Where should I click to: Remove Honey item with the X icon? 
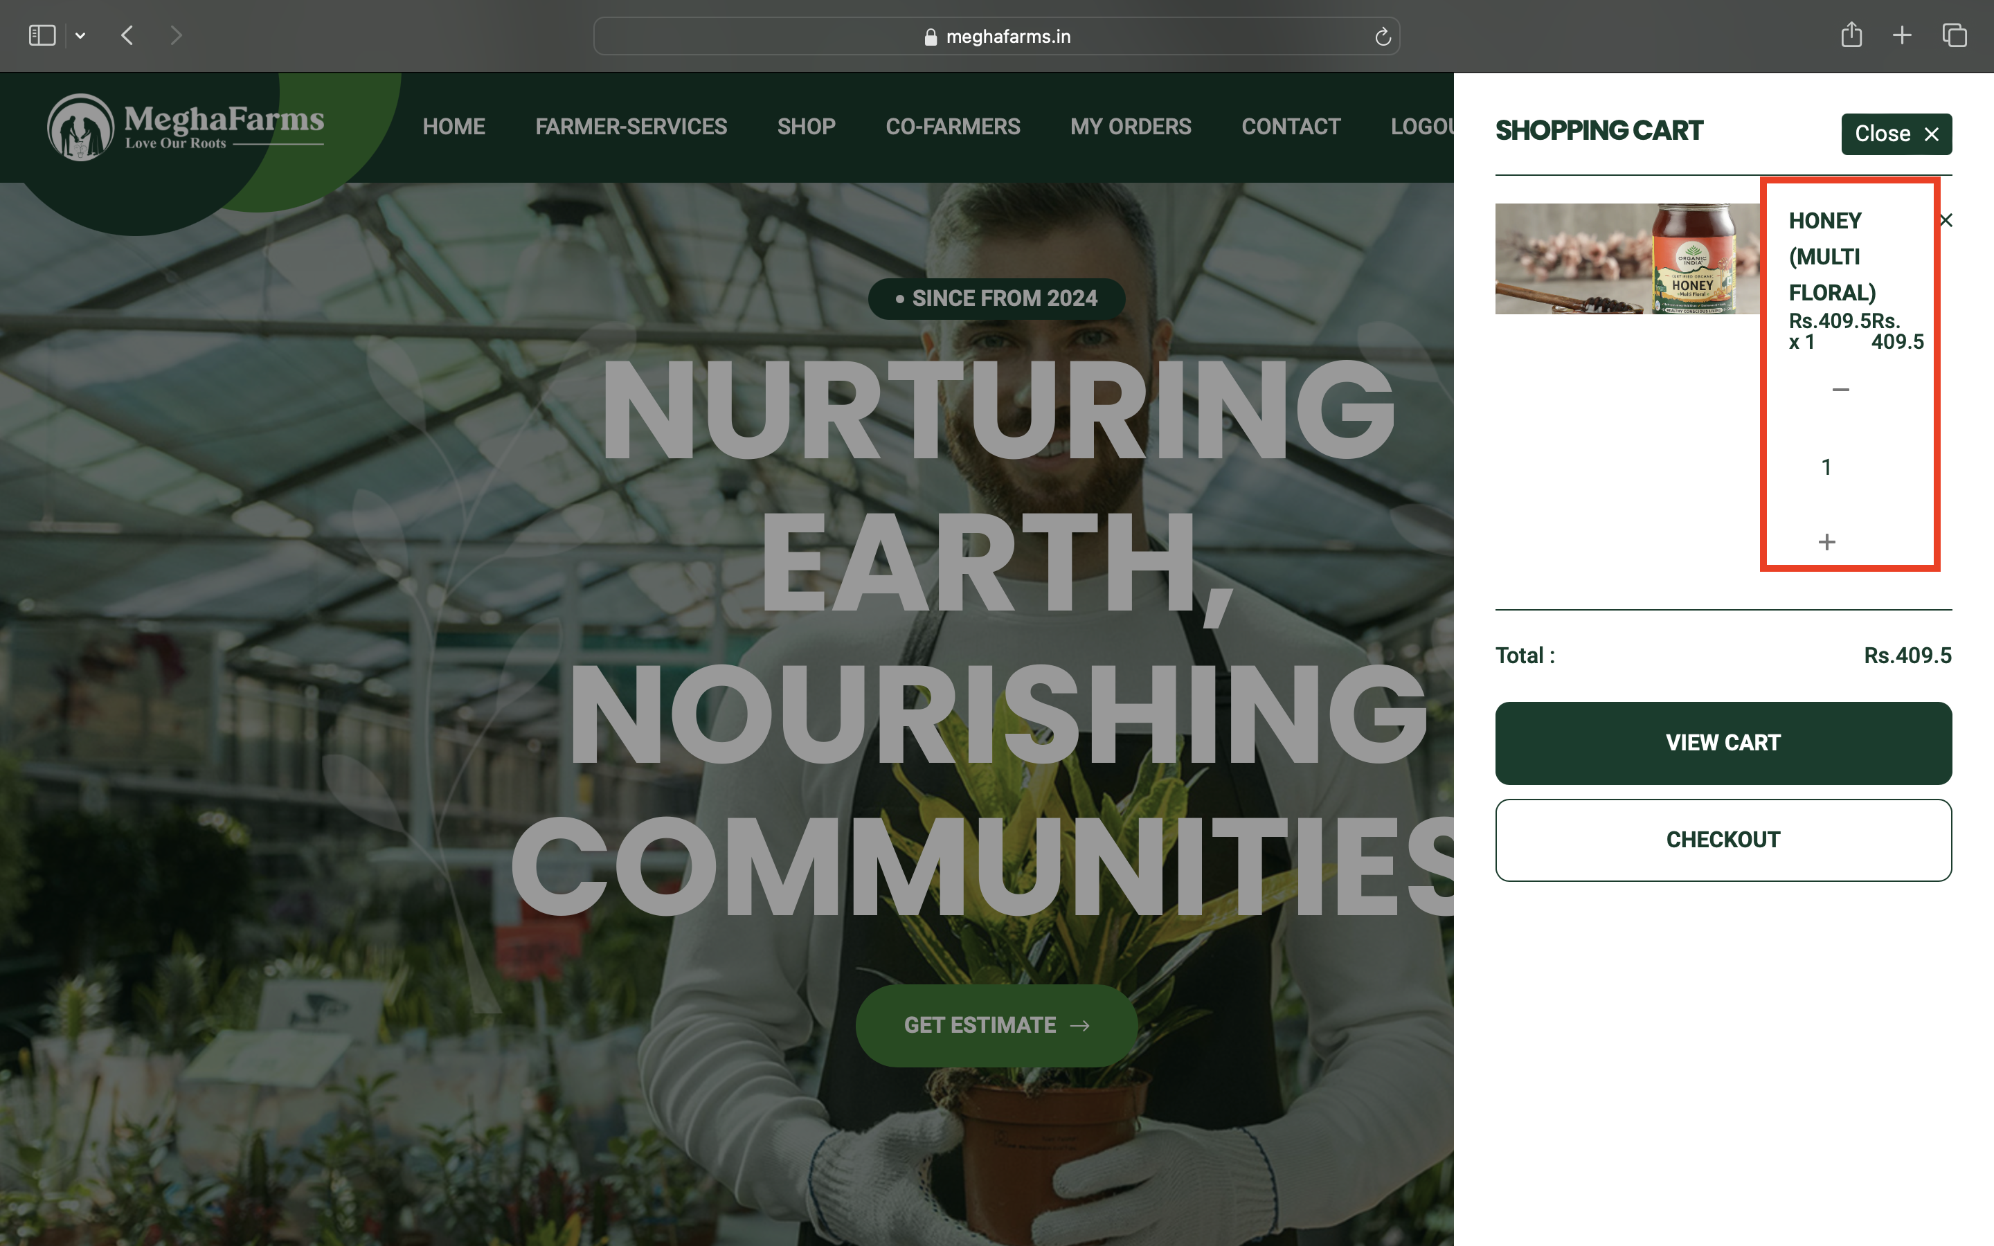(1946, 220)
